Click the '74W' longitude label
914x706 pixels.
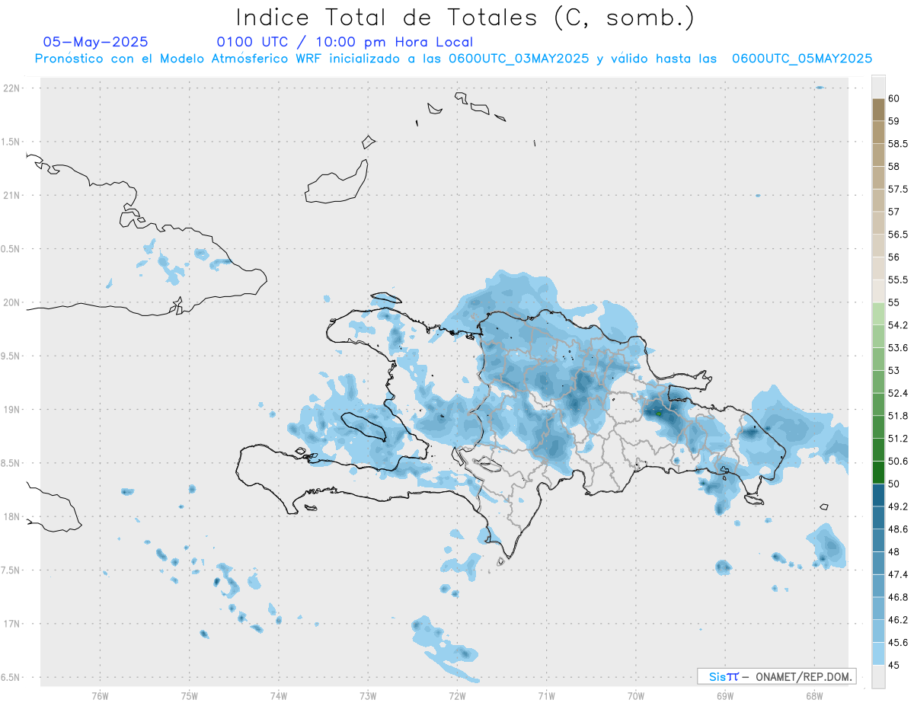[279, 696]
